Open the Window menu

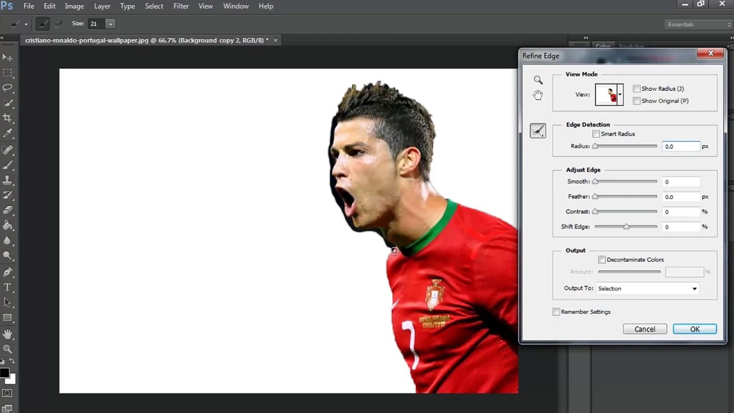pos(236,6)
